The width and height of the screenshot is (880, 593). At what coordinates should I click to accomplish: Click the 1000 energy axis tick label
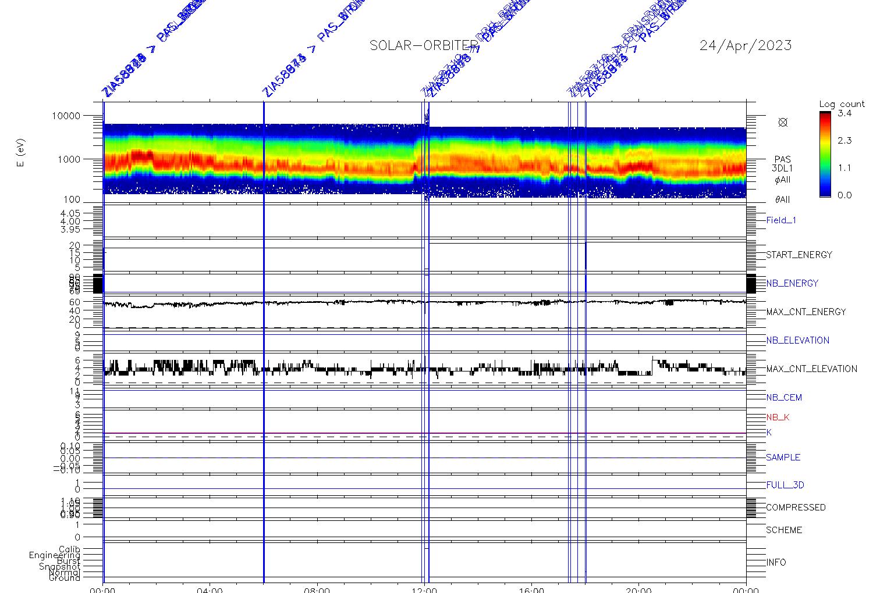[x=69, y=159]
